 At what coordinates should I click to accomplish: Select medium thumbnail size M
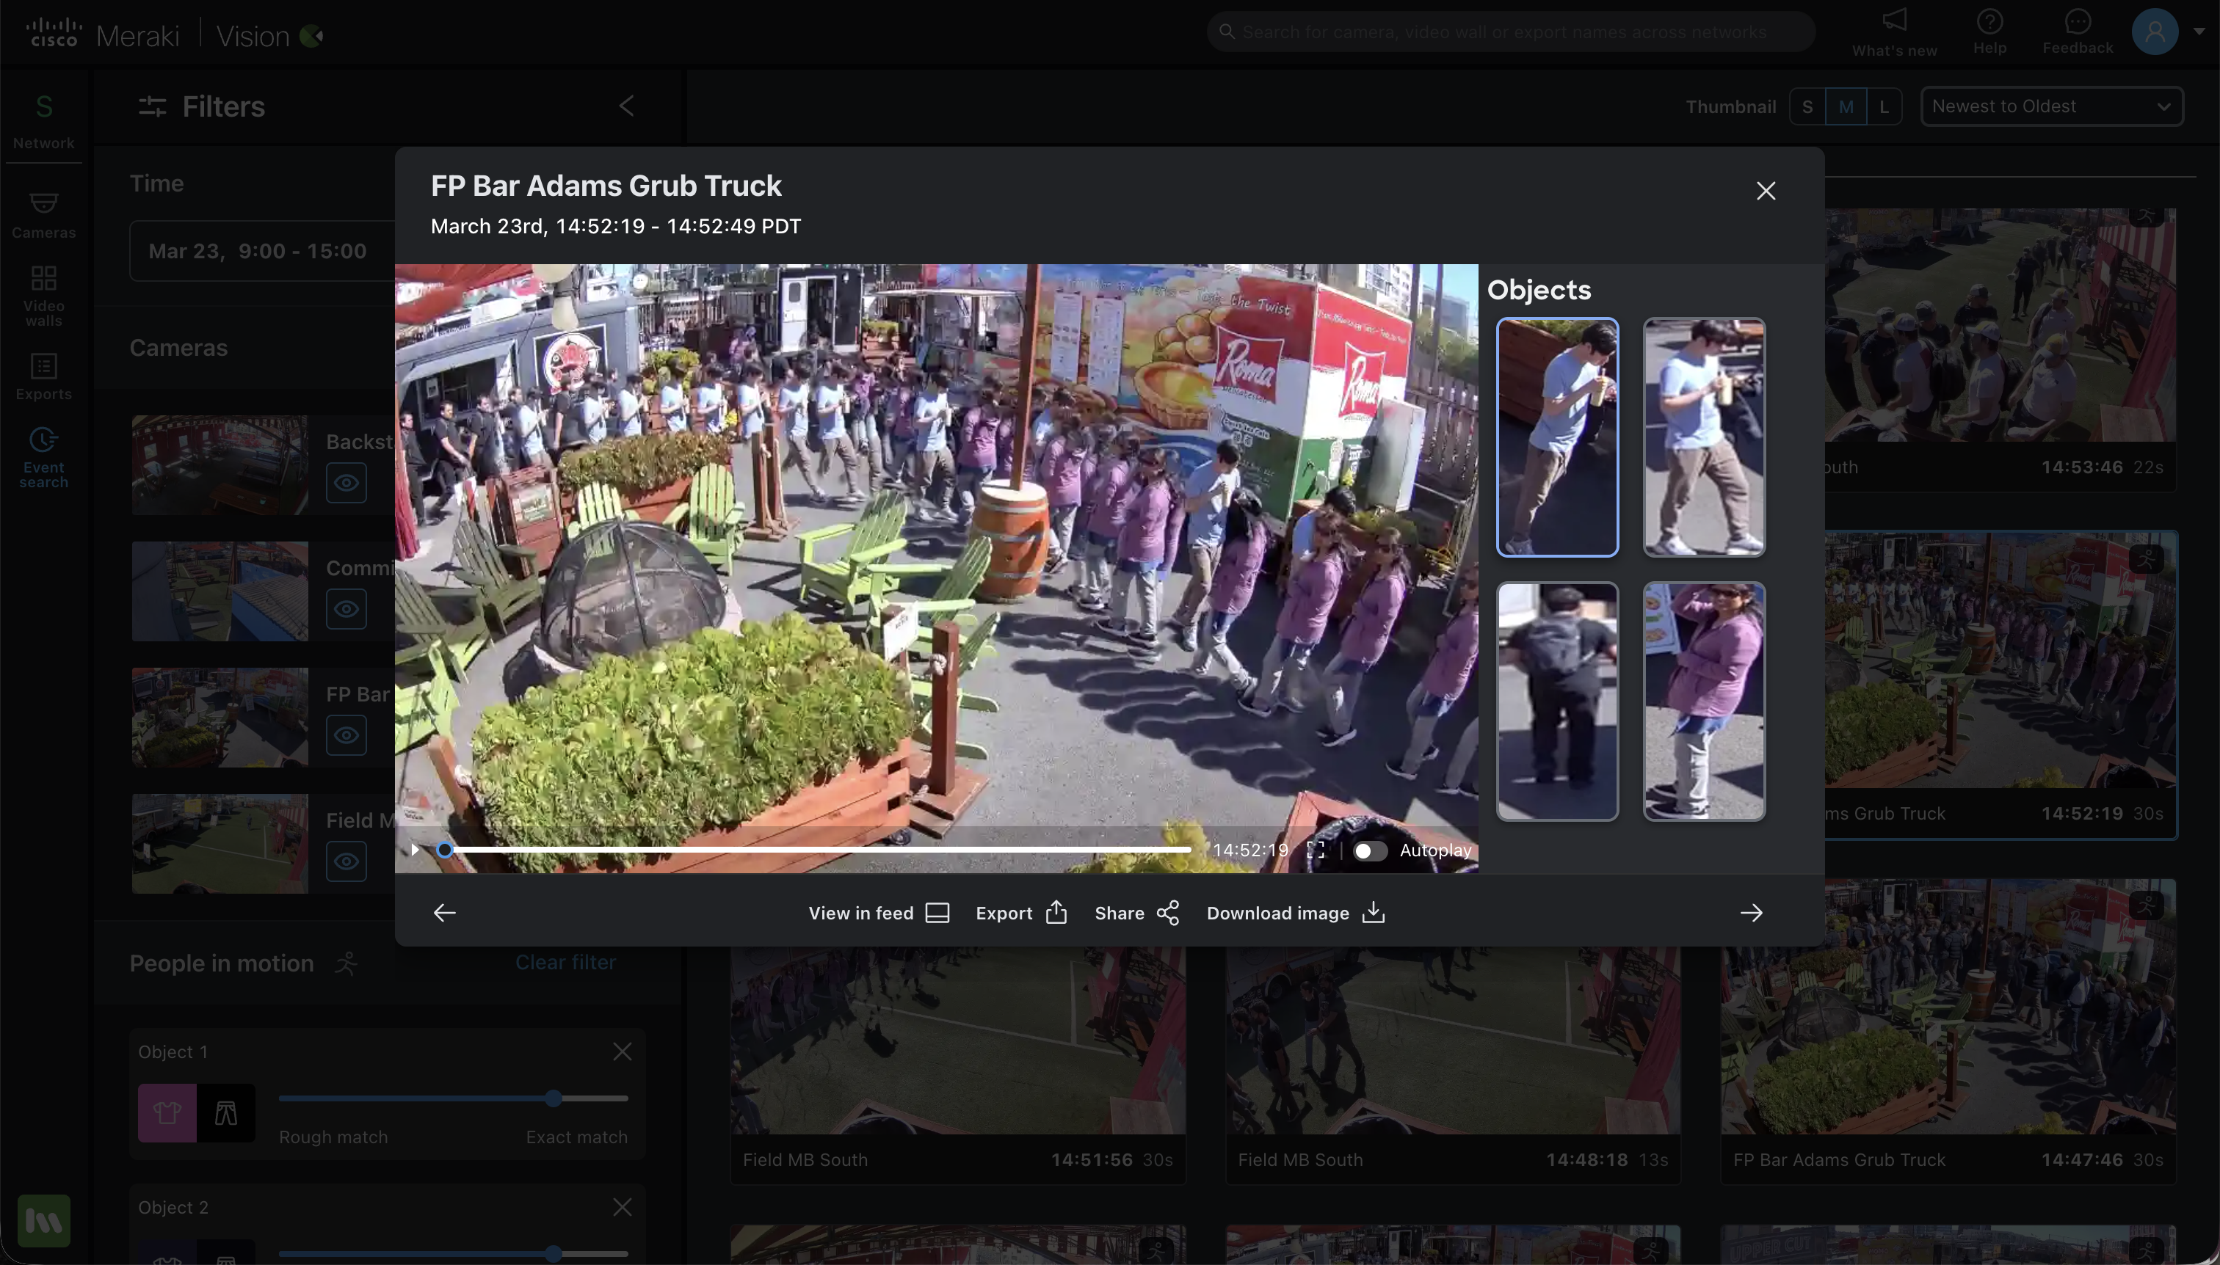[x=1846, y=107]
